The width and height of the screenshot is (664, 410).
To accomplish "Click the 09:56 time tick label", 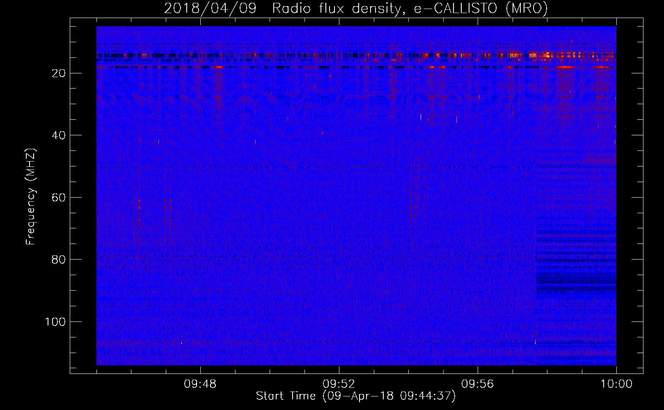I will [x=478, y=384].
